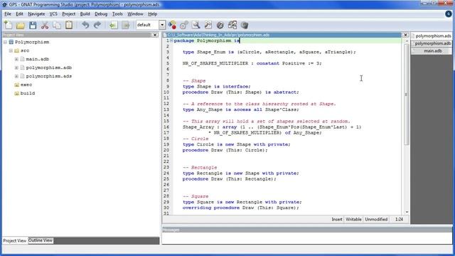Viewport: 455px width, 256px height.
Task: Open the Help menu
Action: coord(152,14)
